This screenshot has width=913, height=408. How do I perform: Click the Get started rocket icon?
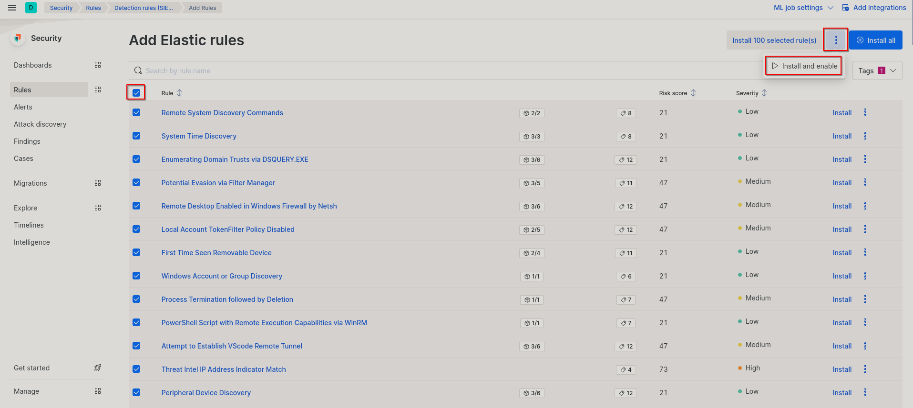98,368
